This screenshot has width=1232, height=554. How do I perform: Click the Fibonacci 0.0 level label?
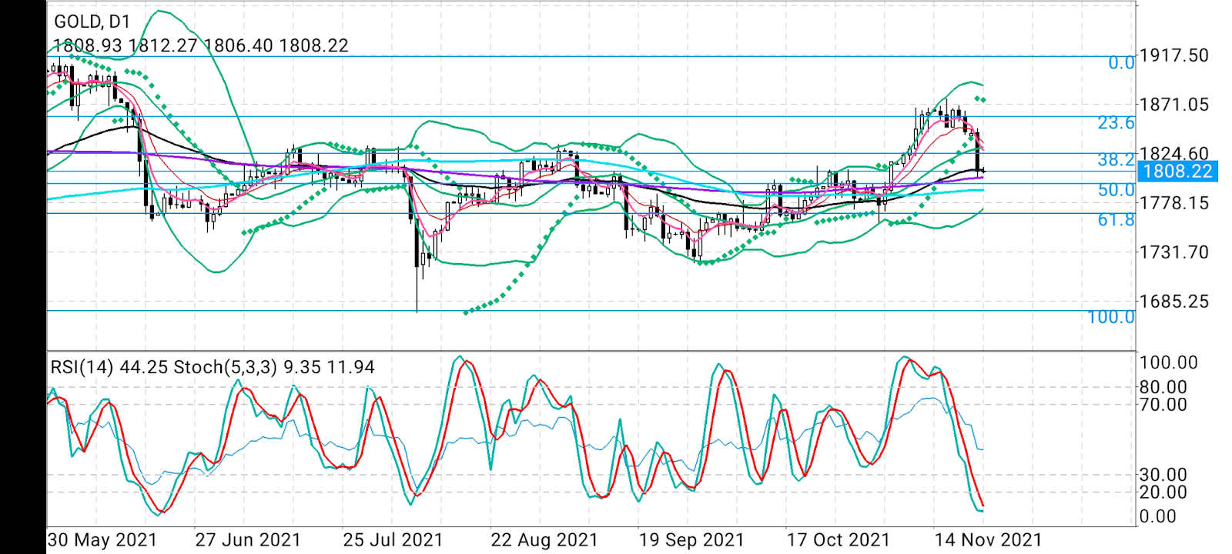[1121, 63]
